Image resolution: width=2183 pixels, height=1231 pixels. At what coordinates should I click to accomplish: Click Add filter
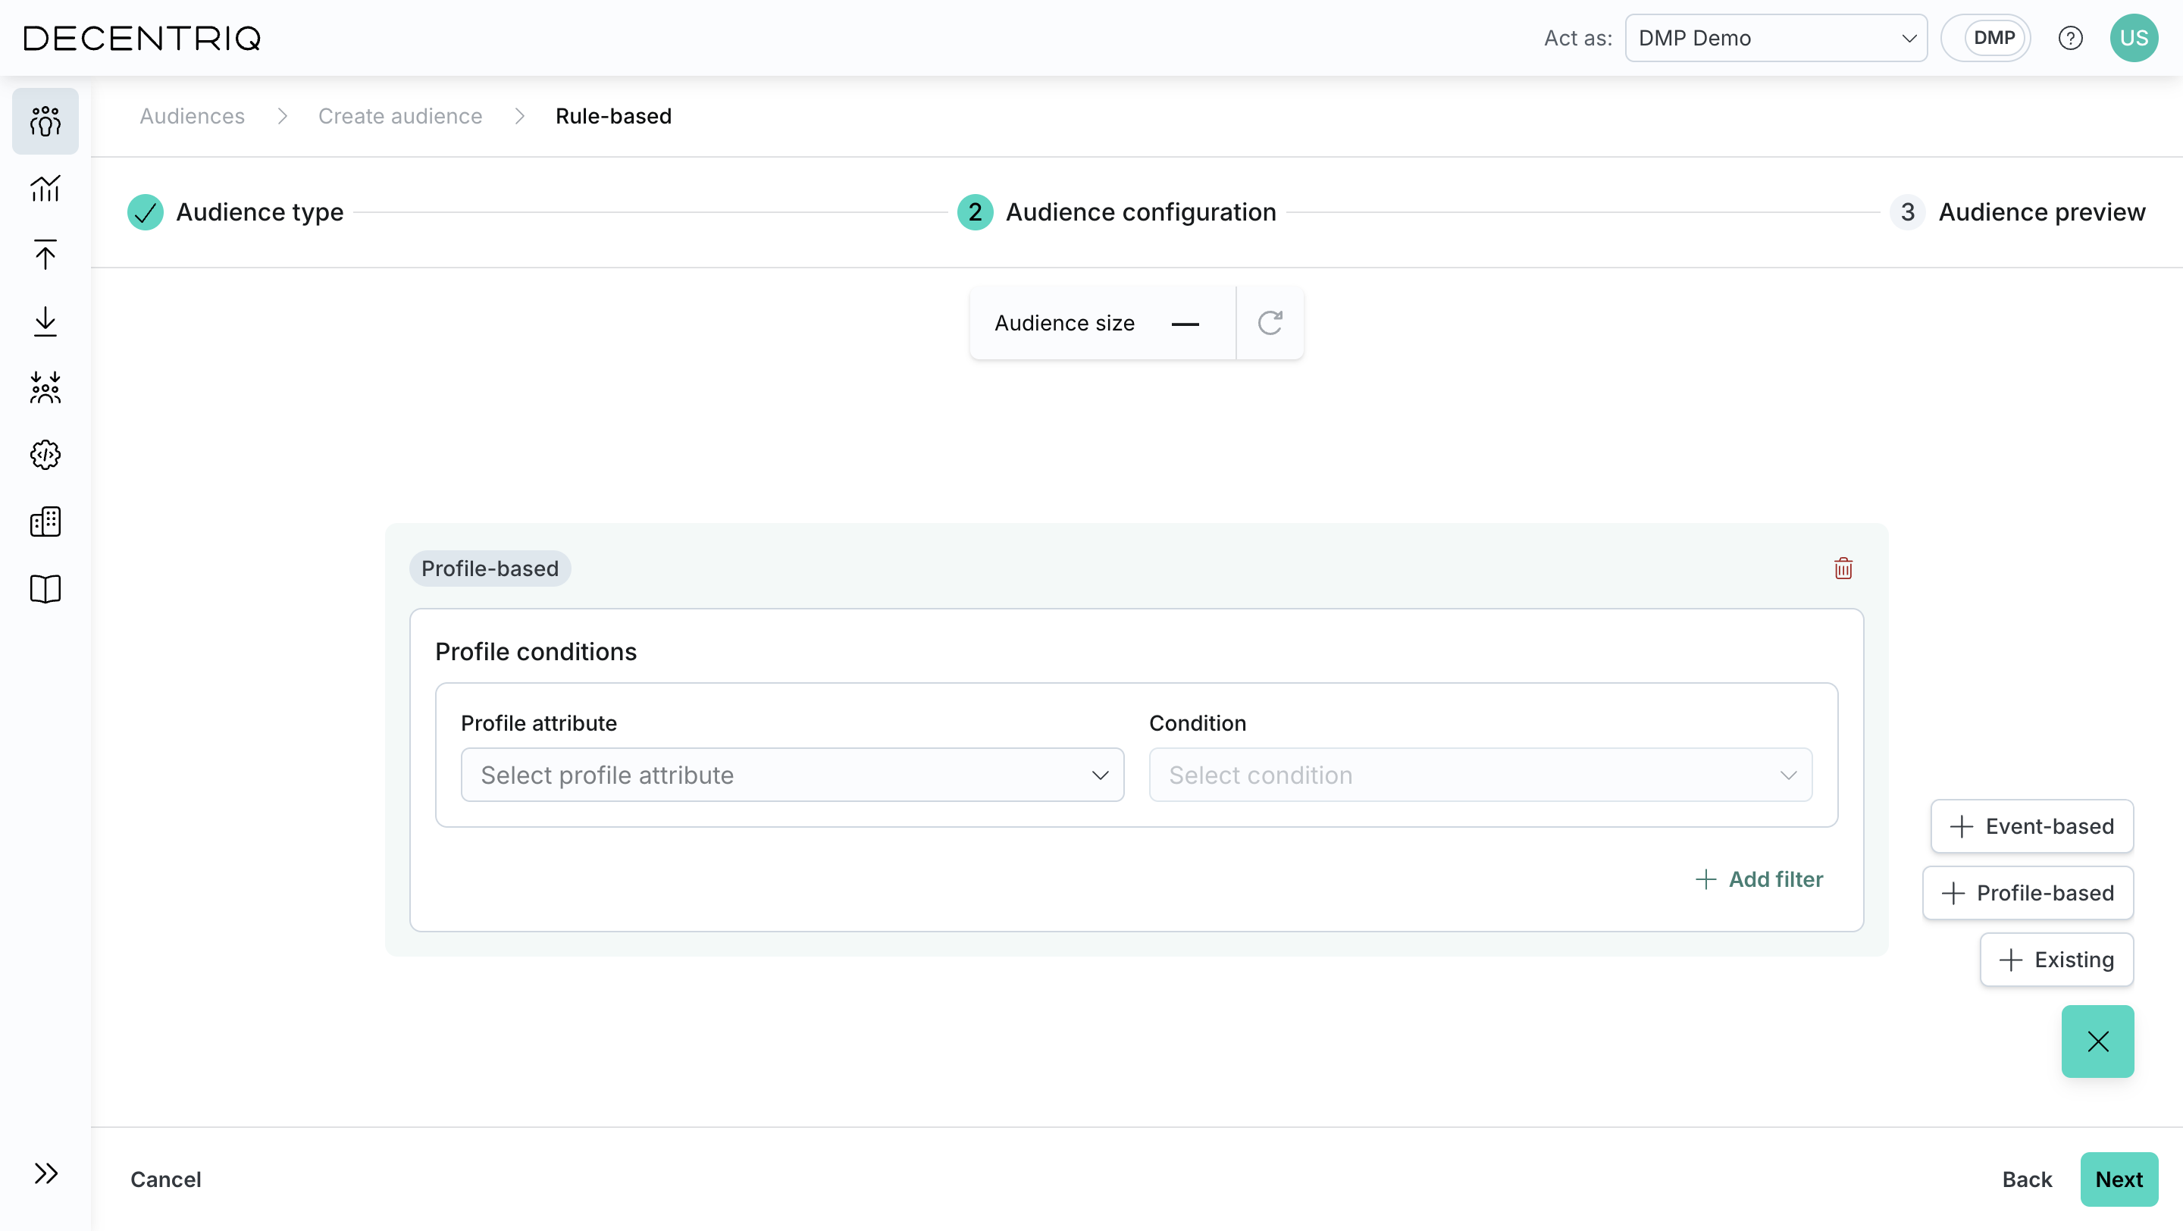pyautogui.click(x=1760, y=879)
